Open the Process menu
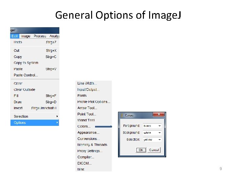Image resolution: width=236 pixels, height=177 pixels. point(40,36)
